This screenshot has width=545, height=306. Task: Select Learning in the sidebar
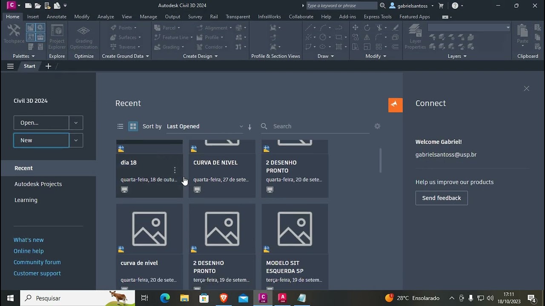point(26,200)
